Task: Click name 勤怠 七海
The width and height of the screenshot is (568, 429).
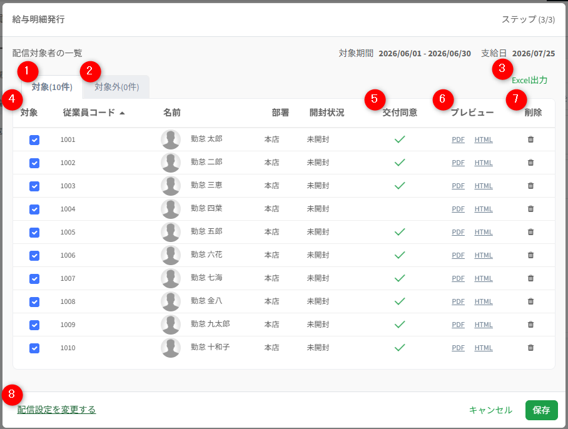Action: pos(206,278)
